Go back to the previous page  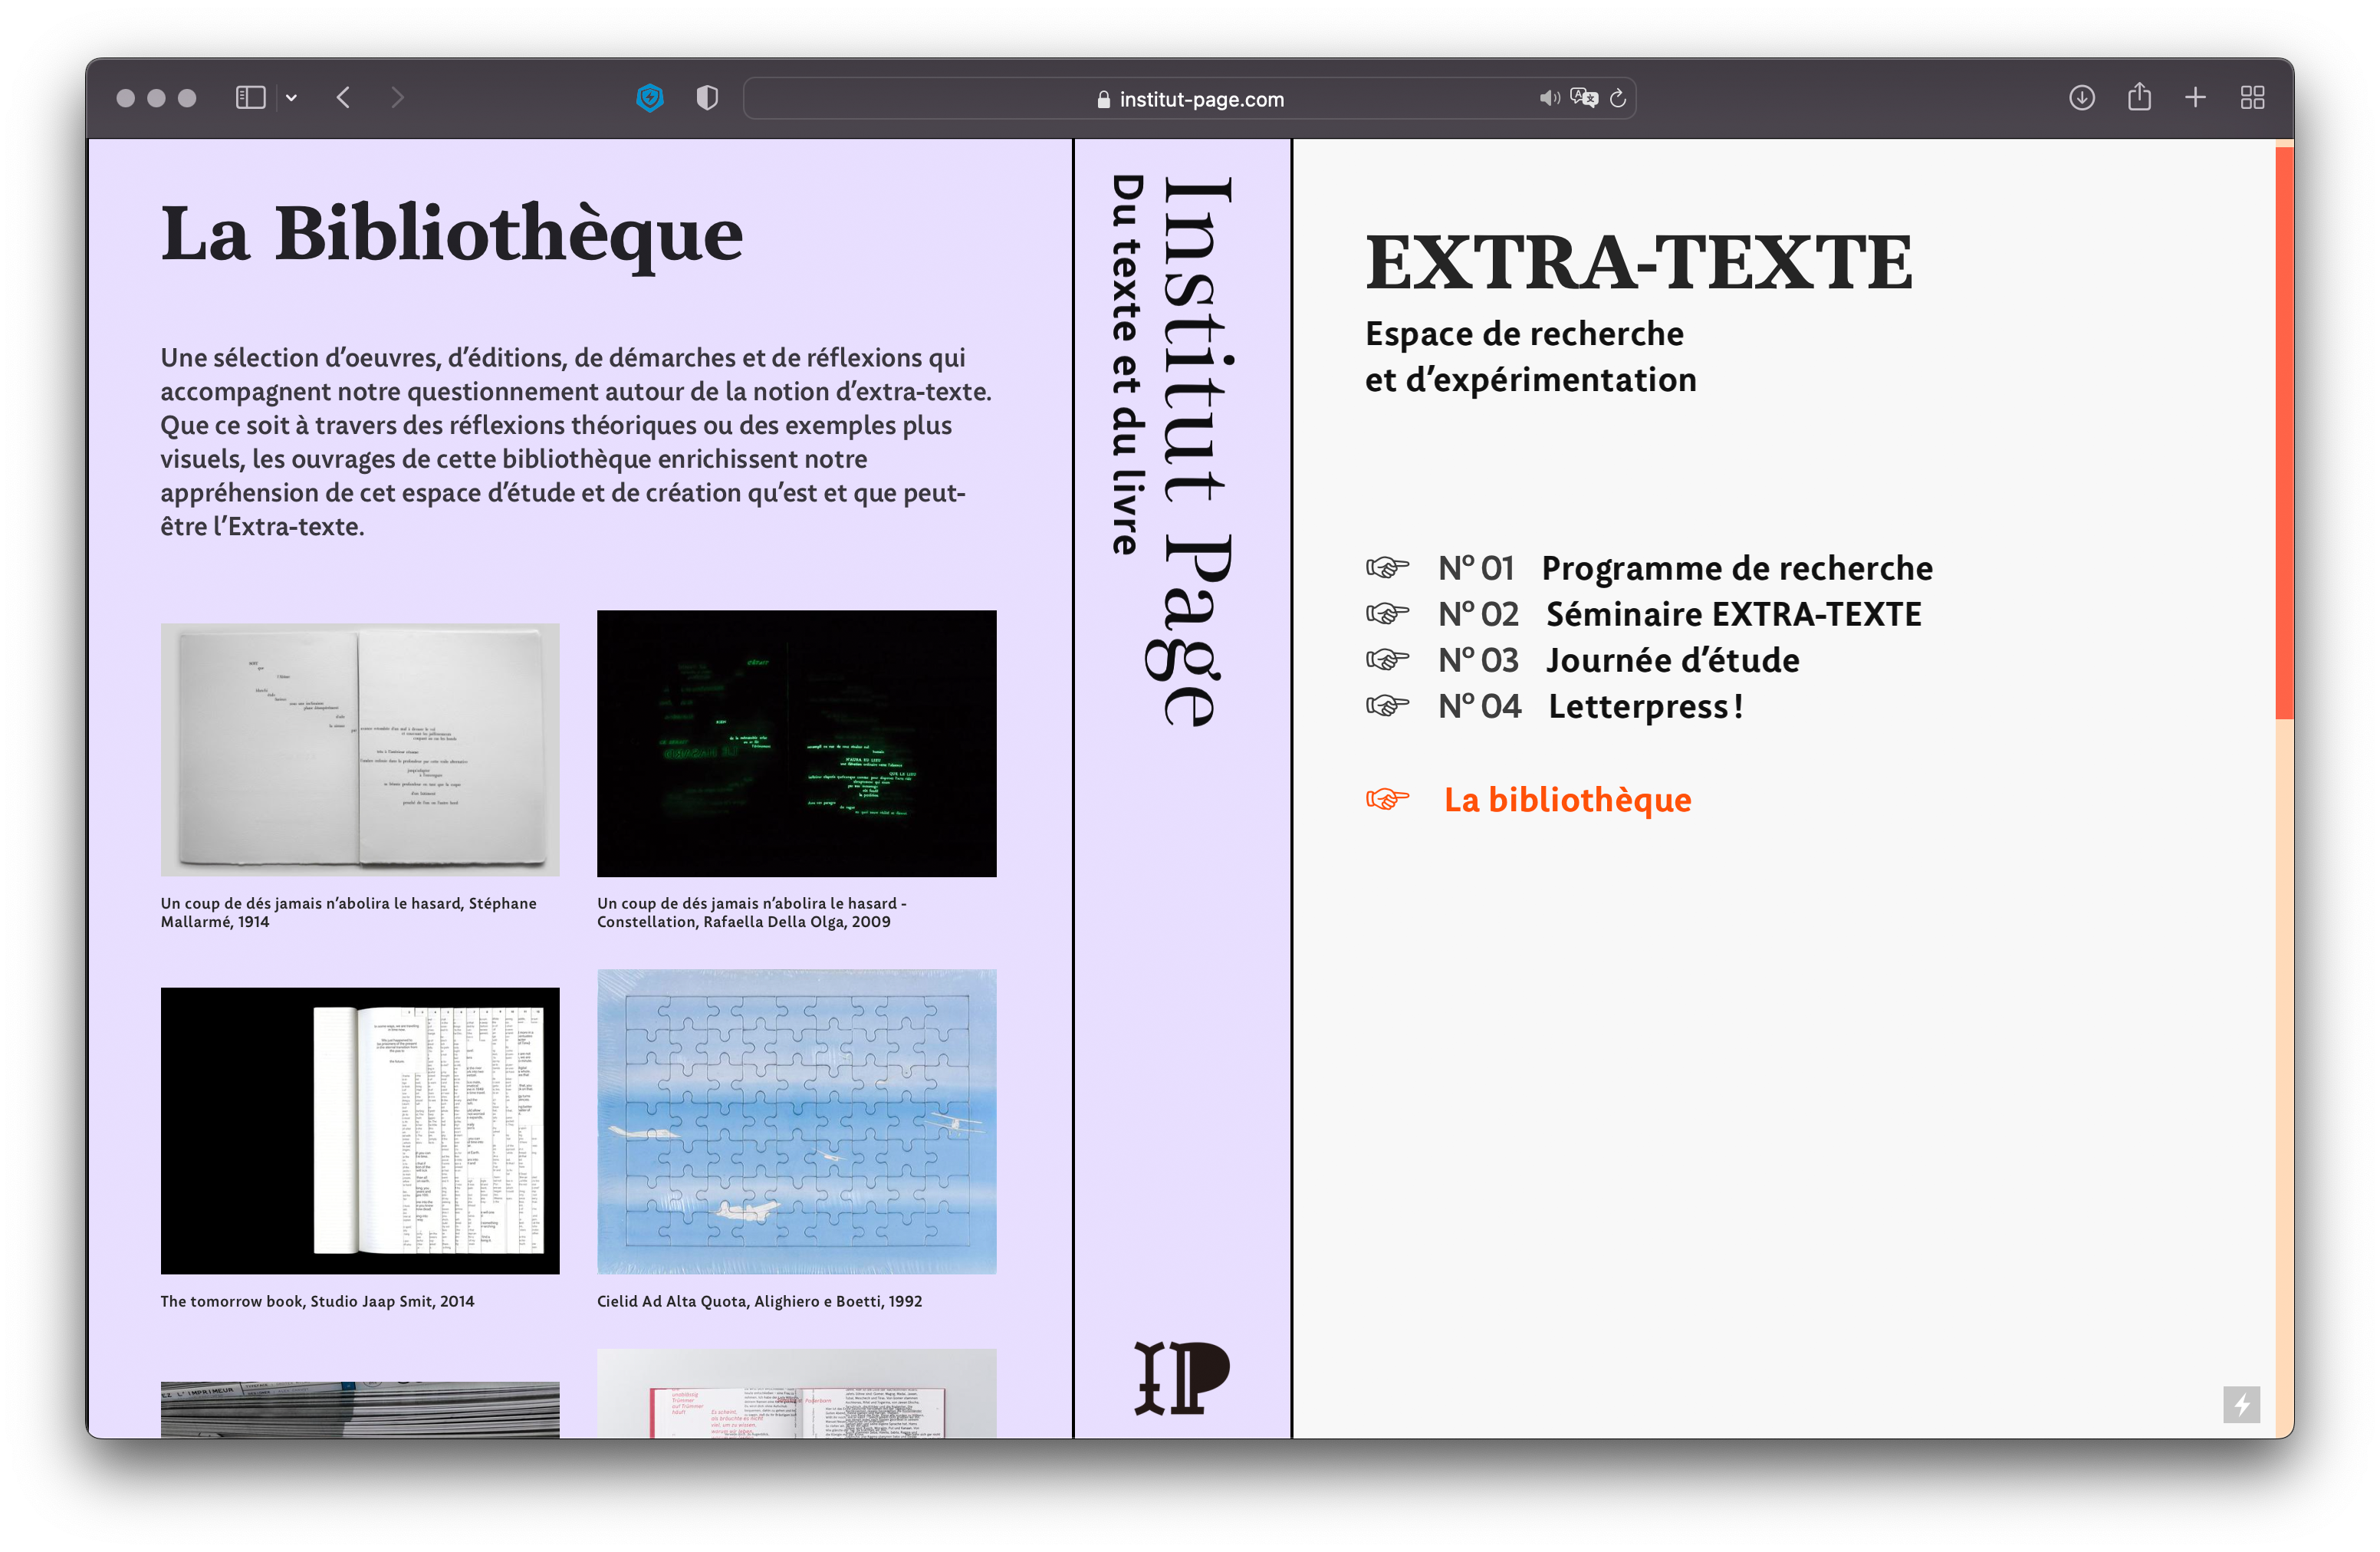[x=344, y=98]
